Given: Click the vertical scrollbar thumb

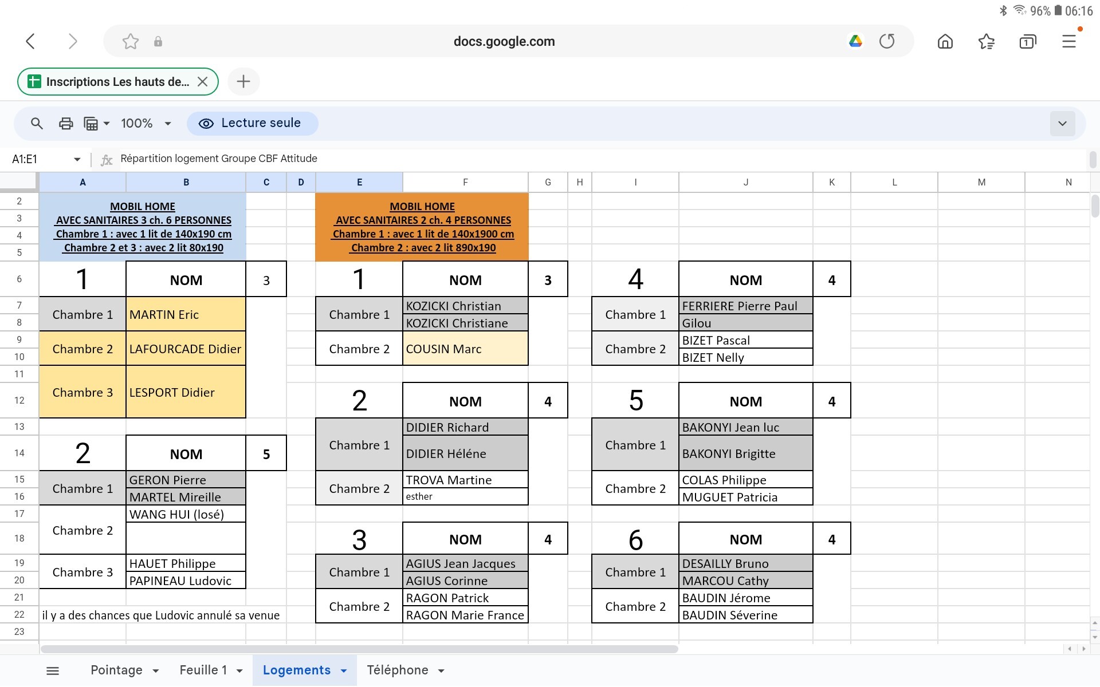Looking at the screenshot, I should pyautogui.click(x=1095, y=206).
